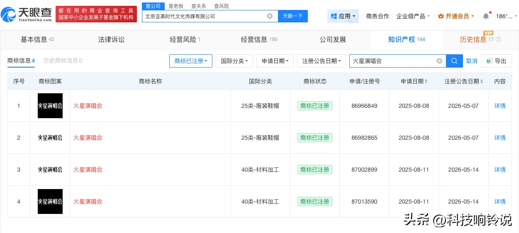Open trademark name link in row 1

point(88,106)
